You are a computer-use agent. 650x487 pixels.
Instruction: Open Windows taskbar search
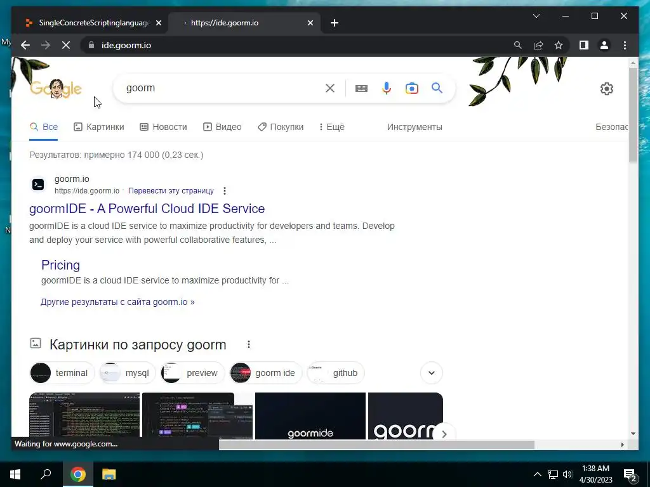pyautogui.click(x=46, y=474)
